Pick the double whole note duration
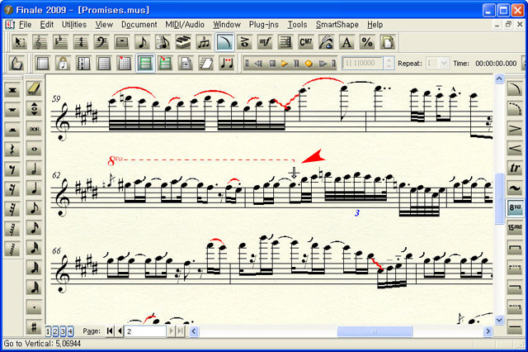528x352 pixels. coord(34,129)
